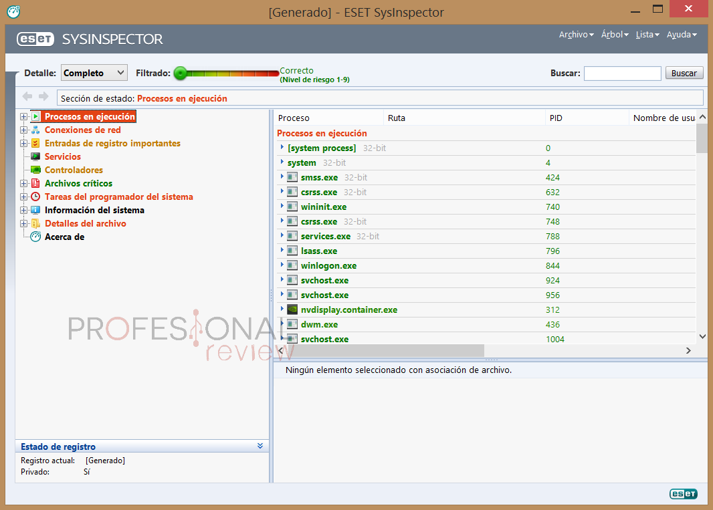Expand the Archivos críticos tree node
The image size is (713, 510).
[23, 183]
